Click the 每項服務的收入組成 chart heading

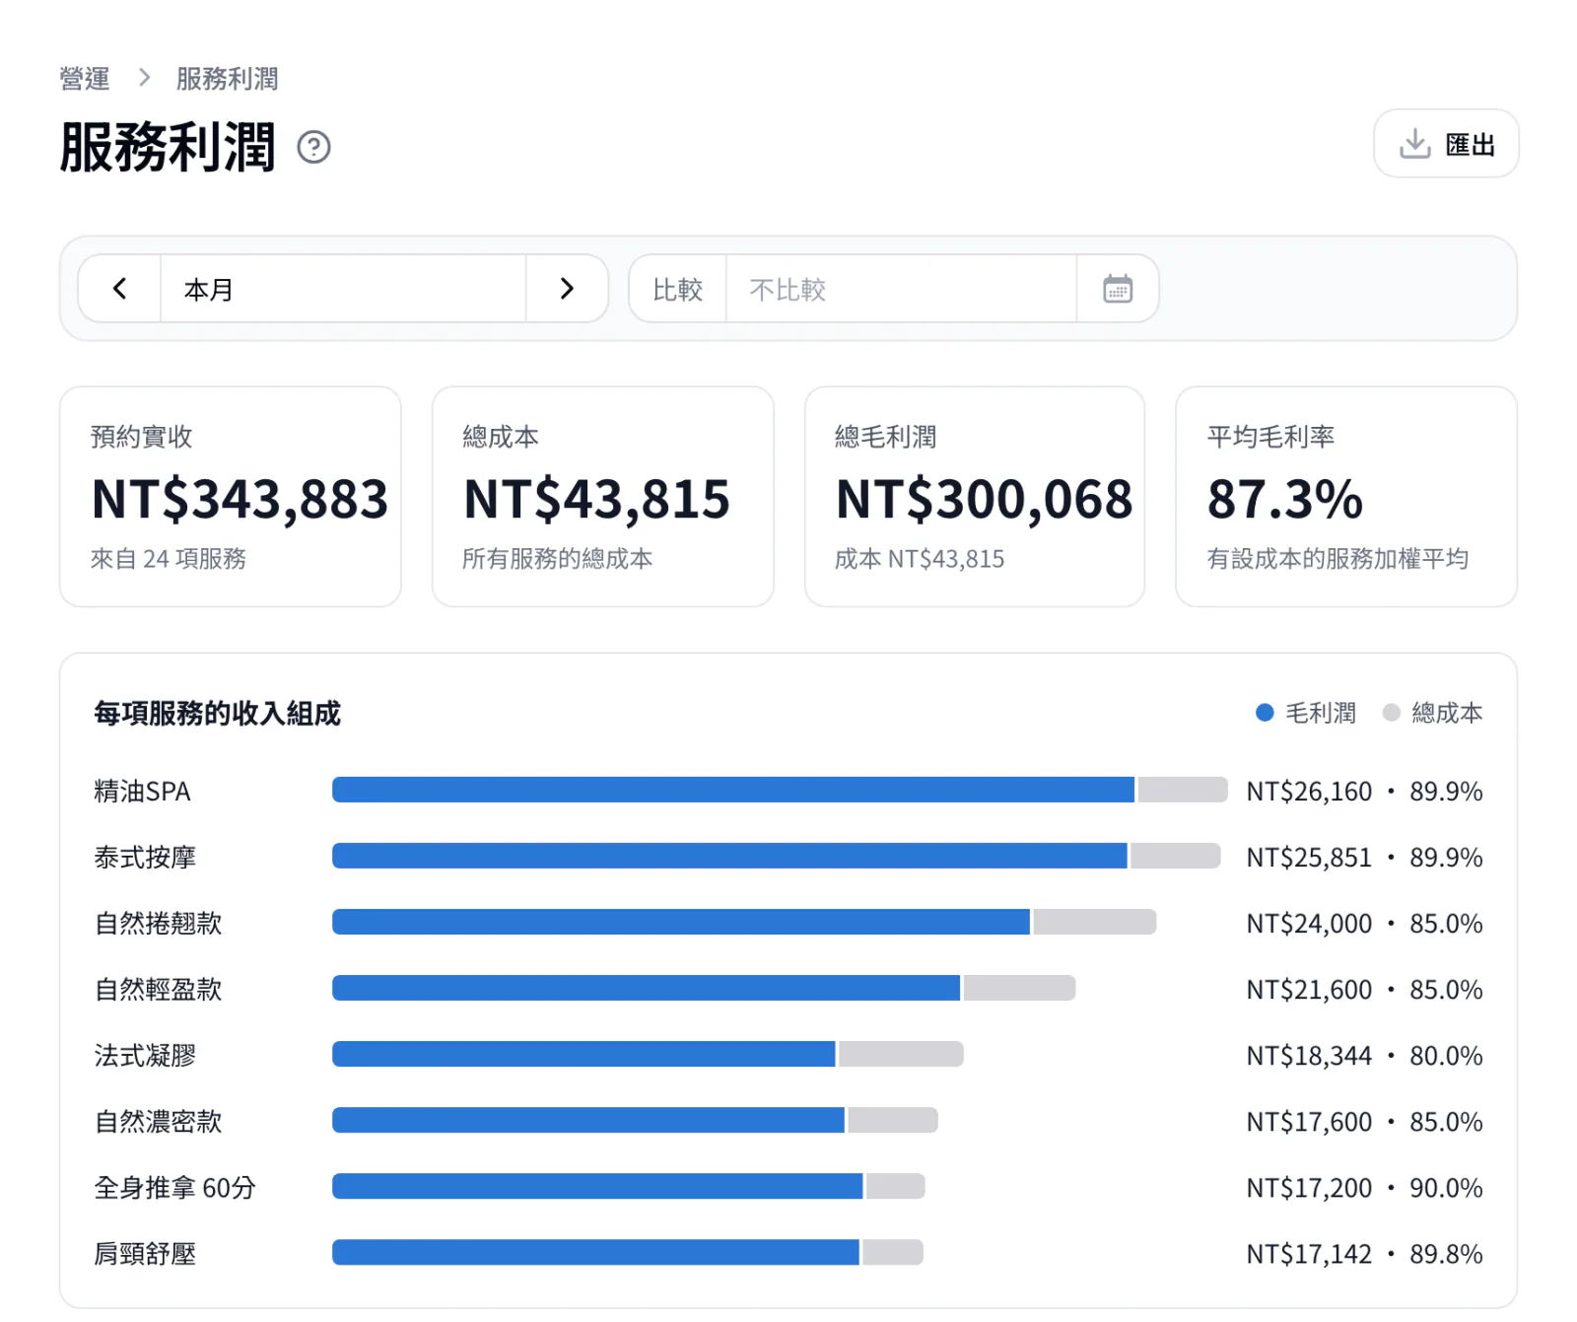coord(217,713)
